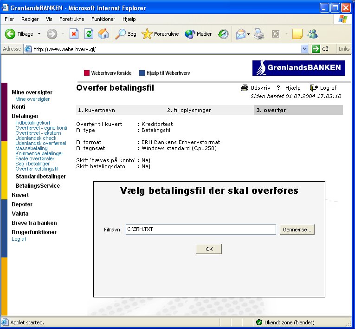Open Søg i betalinger link
Image resolution: width=355 pixels, height=329 pixels.
(32, 164)
